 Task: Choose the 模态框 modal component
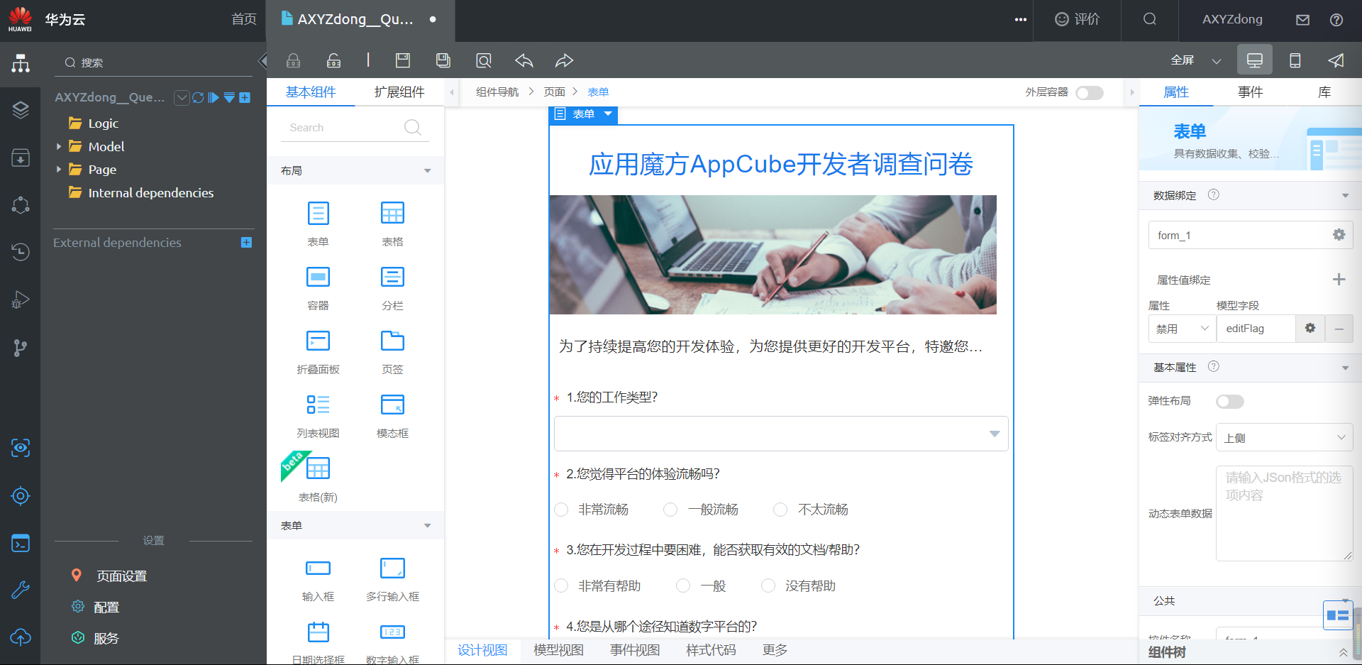click(x=392, y=414)
